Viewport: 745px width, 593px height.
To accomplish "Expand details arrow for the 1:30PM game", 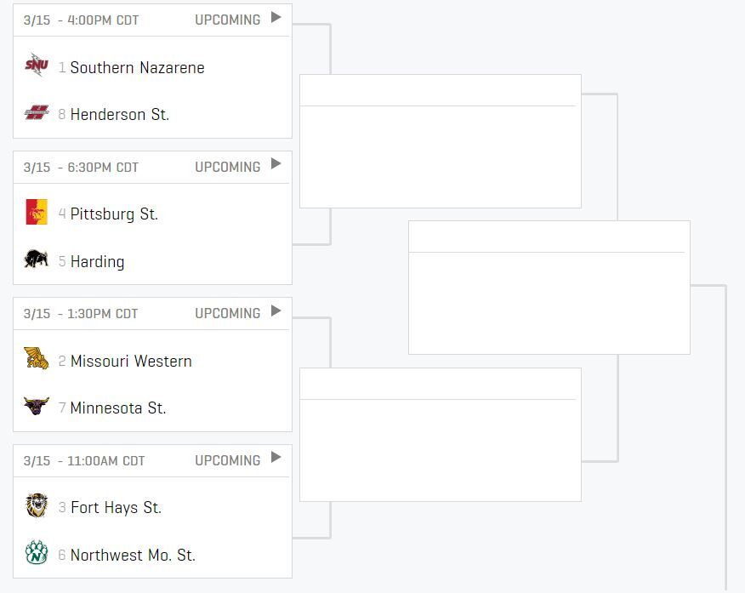I will [276, 312].
